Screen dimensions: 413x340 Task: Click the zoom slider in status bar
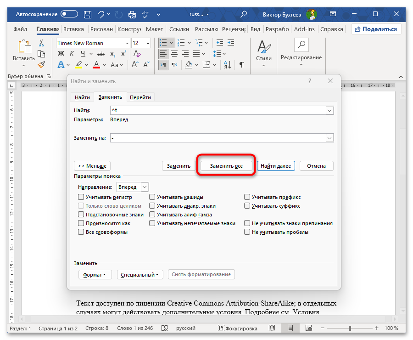click(x=350, y=329)
